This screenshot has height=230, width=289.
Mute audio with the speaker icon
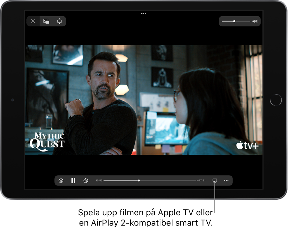pyautogui.click(x=255, y=21)
